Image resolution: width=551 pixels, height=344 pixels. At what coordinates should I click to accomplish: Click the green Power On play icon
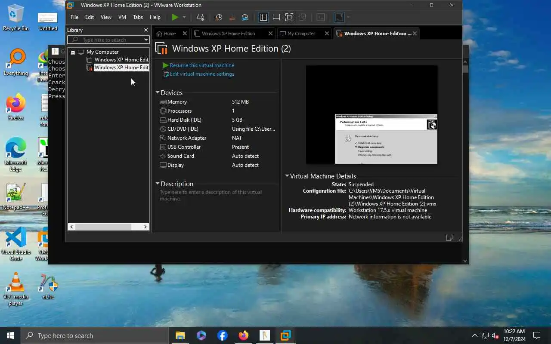175,17
